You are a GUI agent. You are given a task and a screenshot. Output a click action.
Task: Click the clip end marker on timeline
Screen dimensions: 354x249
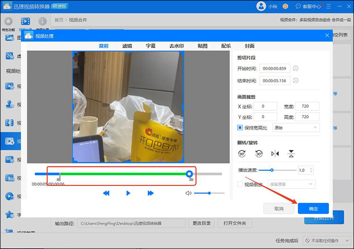pos(192,179)
